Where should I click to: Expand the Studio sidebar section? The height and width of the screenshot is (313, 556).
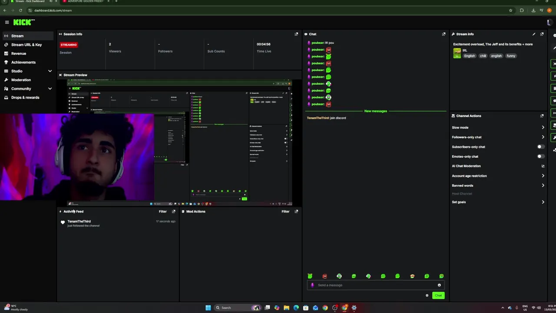click(50, 71)
